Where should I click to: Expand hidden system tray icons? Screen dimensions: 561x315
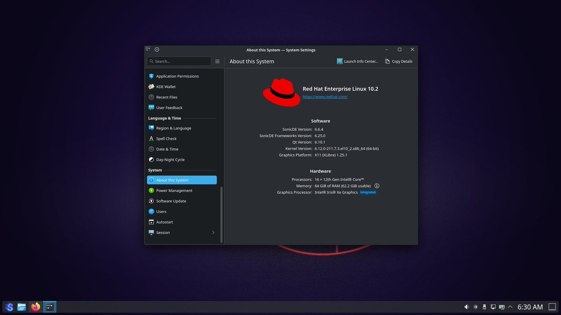tap(510, 307)
